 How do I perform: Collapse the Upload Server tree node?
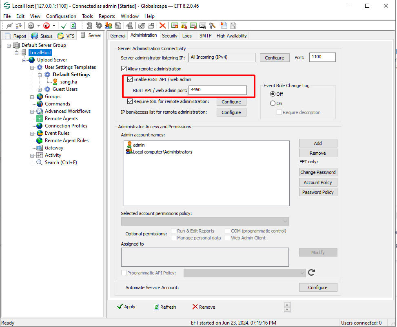click(24, 60)
